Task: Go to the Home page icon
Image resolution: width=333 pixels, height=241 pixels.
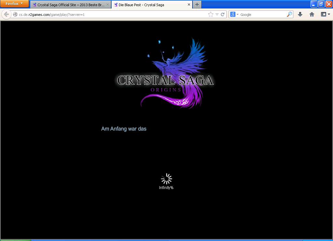Action: coord(312,14)
